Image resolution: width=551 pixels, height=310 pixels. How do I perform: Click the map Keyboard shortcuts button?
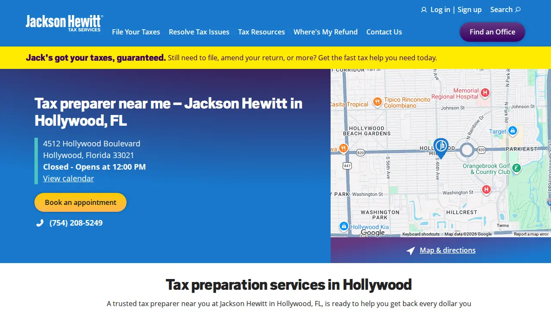tap(421, 234)
